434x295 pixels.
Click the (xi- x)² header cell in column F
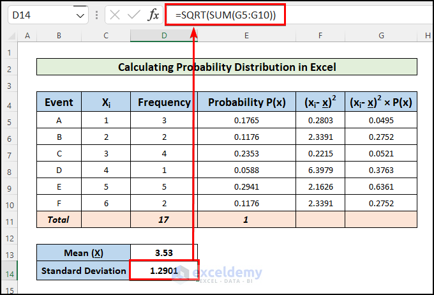coord(320,102)
